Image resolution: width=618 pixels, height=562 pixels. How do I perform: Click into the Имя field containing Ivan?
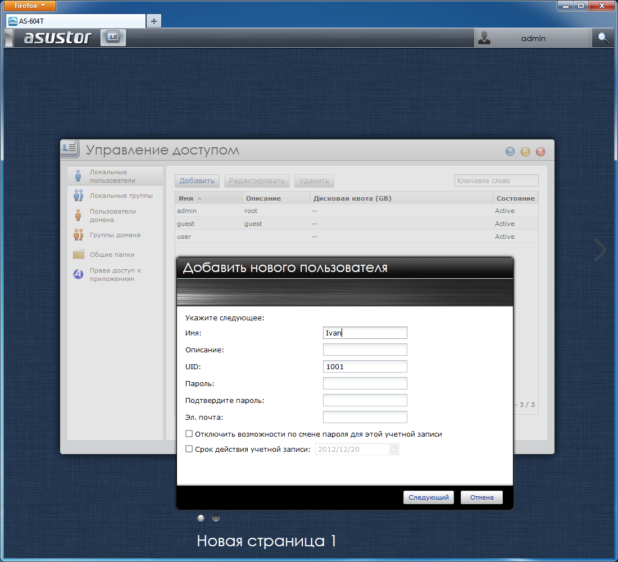click(365, 333)
